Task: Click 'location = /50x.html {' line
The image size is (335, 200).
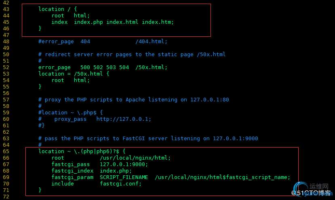Action: click(x=74, y=74)
